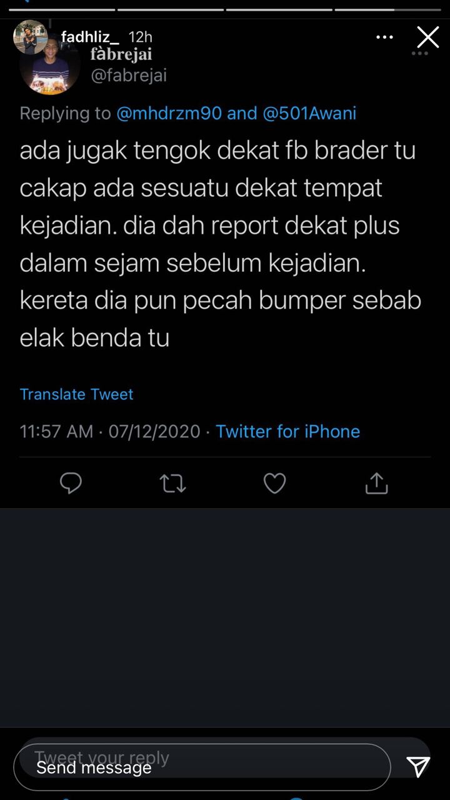
Task: Tap the Twitter for iPhone link
Action: (287, 431)
